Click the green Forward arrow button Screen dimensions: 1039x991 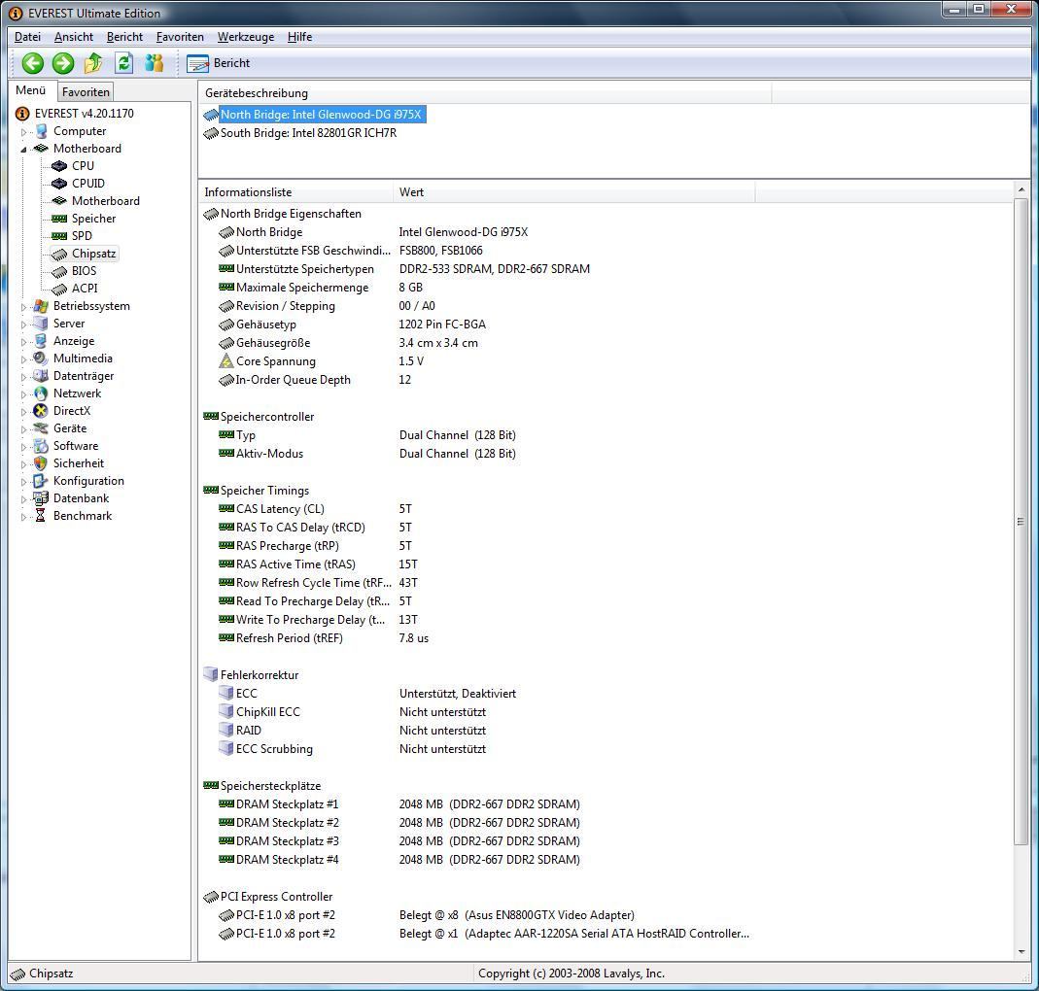click(63, 63)
